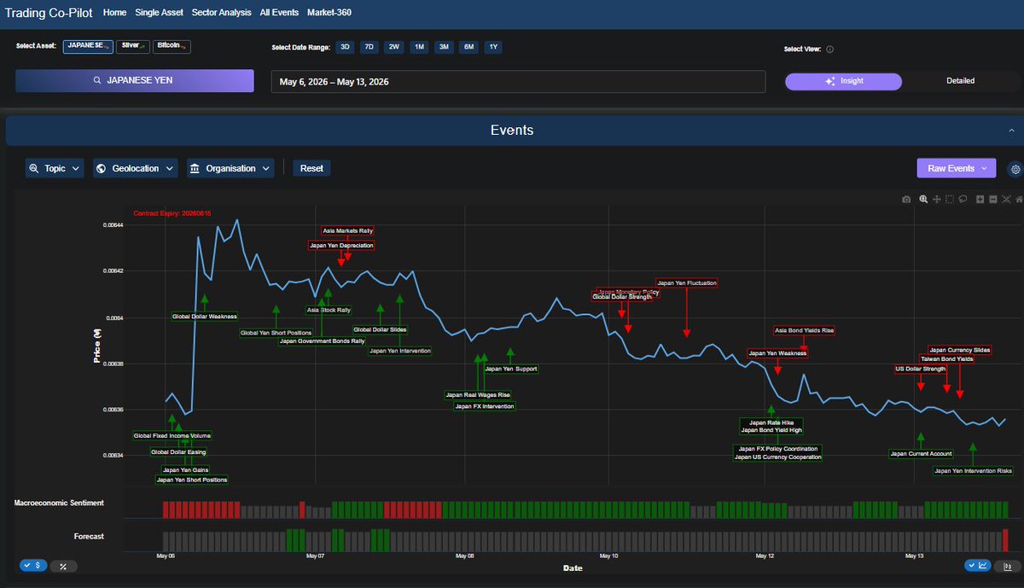The height and width of the screenshot is (588, 1024).
Task: Select the 3D date range
Action: 345,48
